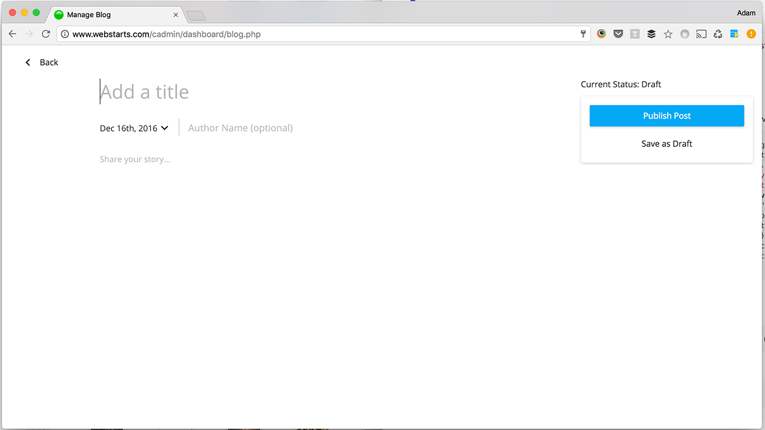This screenshot has width=765, height=430.
Task: Expand the Back chevron arrow
Action: point(27,62)
